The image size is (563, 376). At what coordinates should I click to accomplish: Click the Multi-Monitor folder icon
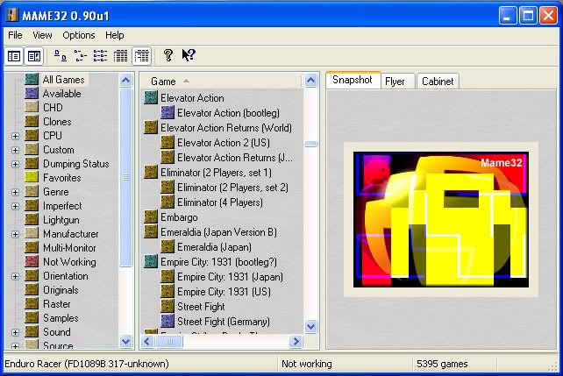32,248
